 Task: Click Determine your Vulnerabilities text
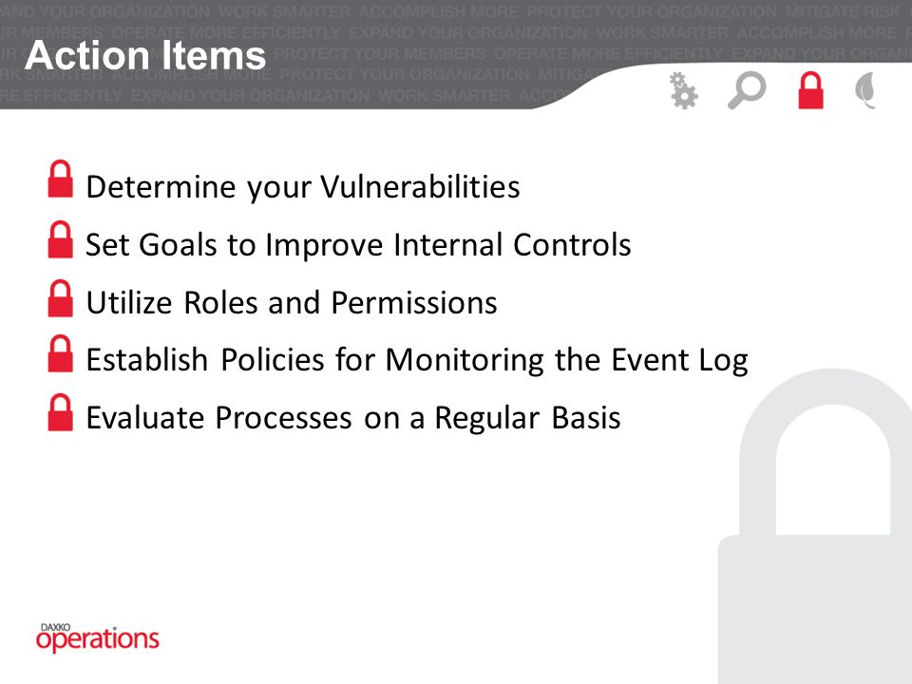[303, 187]
